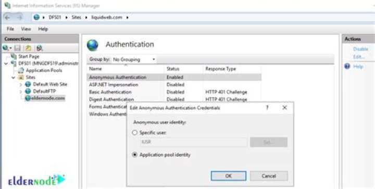Click the arrow after DFS01 in breadcrumb
The width and height of the screenshot is (375, 189).
coord(67,18)
